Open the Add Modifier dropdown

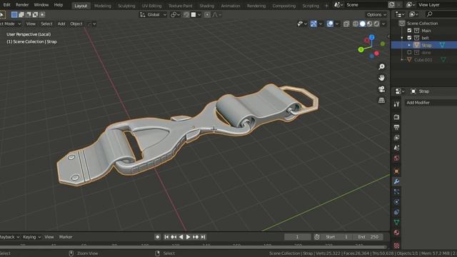[431, 103]
